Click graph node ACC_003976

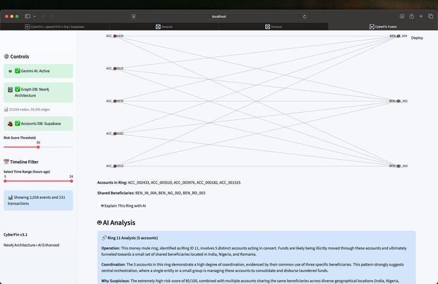pos(115,101)
